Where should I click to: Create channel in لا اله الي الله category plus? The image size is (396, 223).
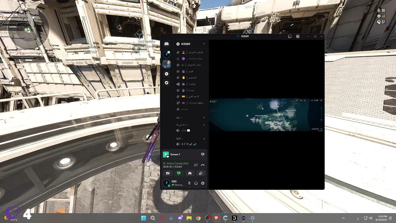pos(204,125)
